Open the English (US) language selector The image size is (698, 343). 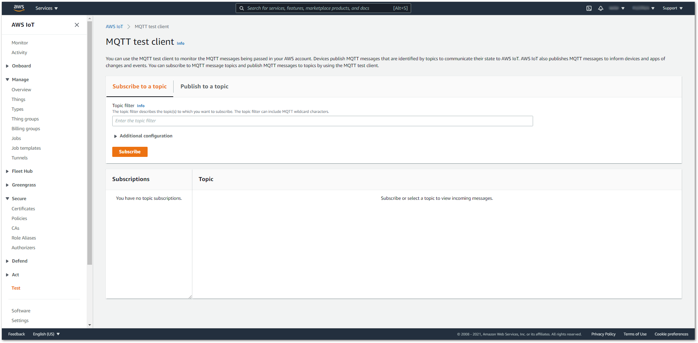45,334
